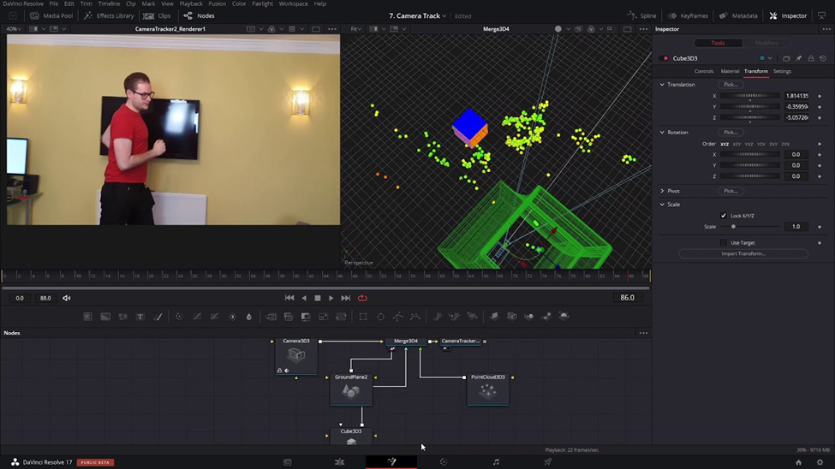Add a Blur (droplet) tool from toolbar
Image resolution: width=835 pixels, height=469 pixels.
[248, 317]
